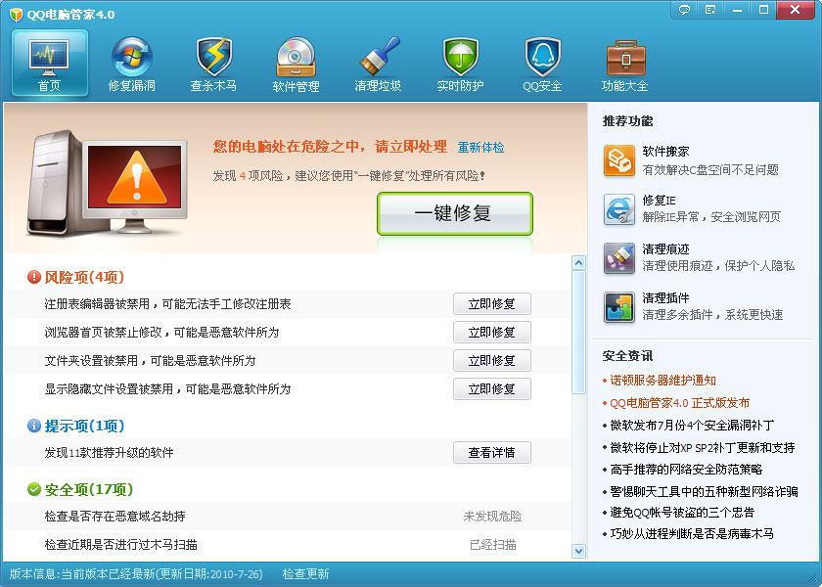Open the title bar menu icon beside feedback

[710, 10]
